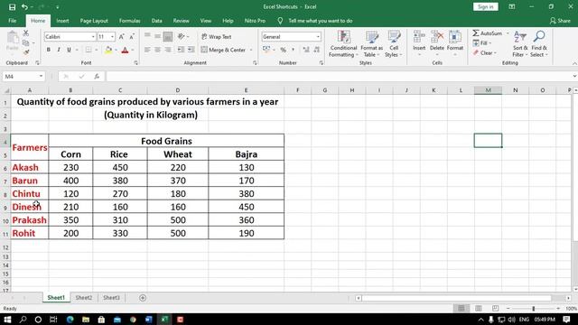The height and width of the screenshot is (325, 578).
Task: Increase font size with larger A icon
Action: [122, 36]
